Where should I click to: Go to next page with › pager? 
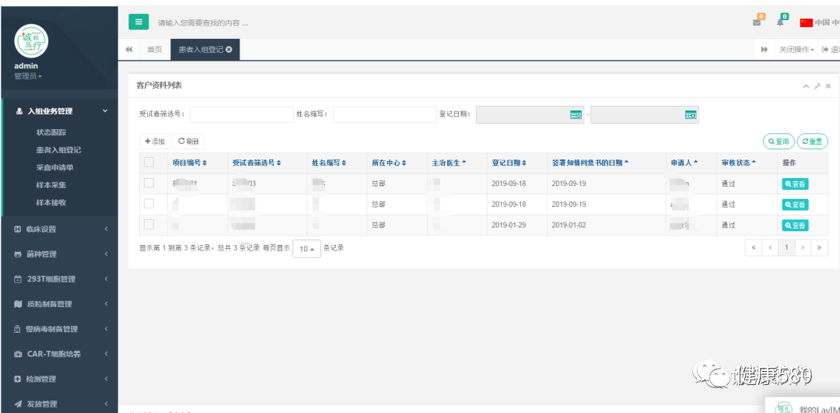[803, 248]
